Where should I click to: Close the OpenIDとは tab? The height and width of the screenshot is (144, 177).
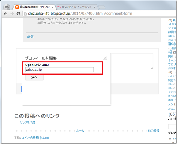pos(94,7)
